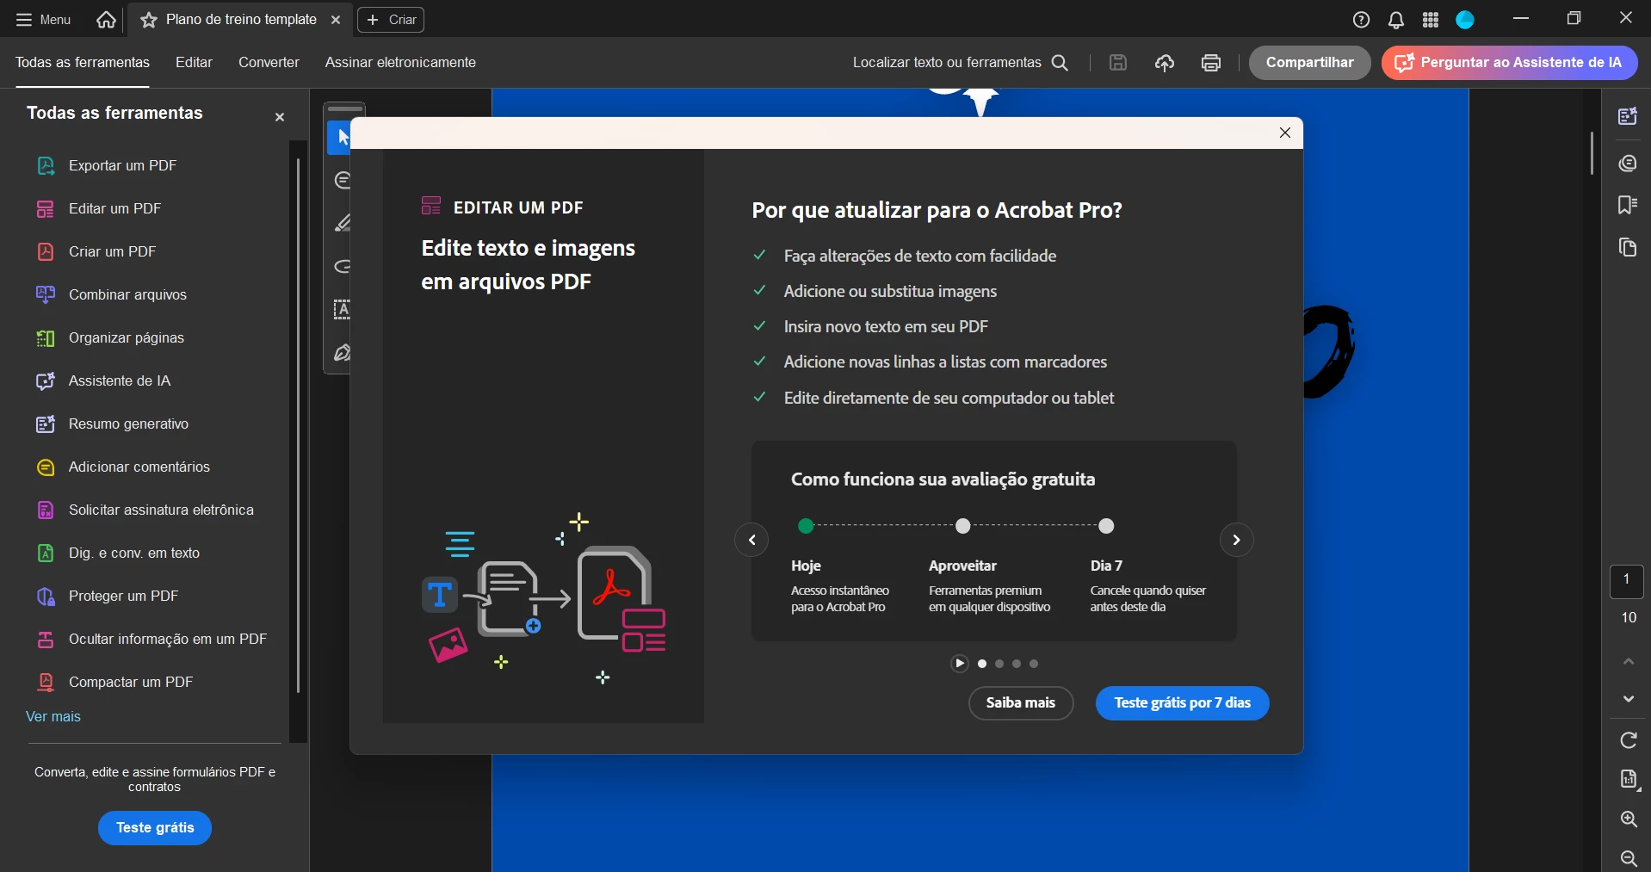Open the Menu hamburger
1651x872 pixels.
(43, 19)
